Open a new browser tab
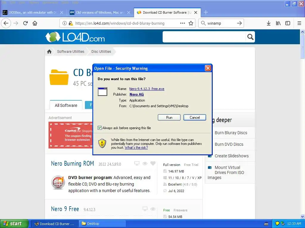 [x=206, y=12]
